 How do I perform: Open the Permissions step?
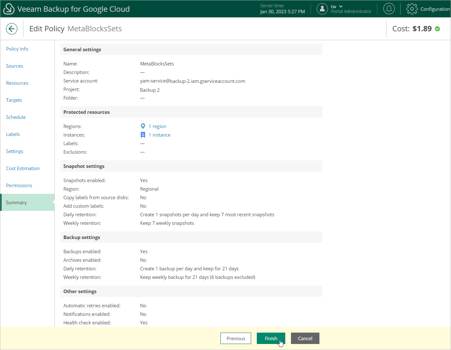tap(19, 185)
